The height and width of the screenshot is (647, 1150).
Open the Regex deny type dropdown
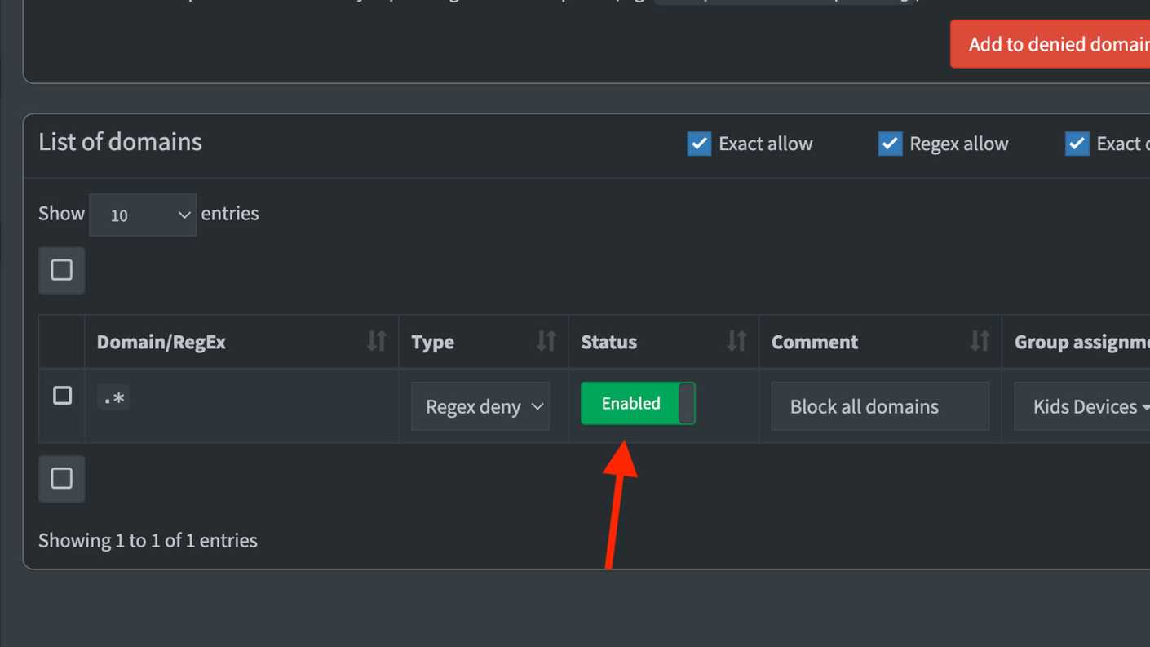(x=480, y=406)
